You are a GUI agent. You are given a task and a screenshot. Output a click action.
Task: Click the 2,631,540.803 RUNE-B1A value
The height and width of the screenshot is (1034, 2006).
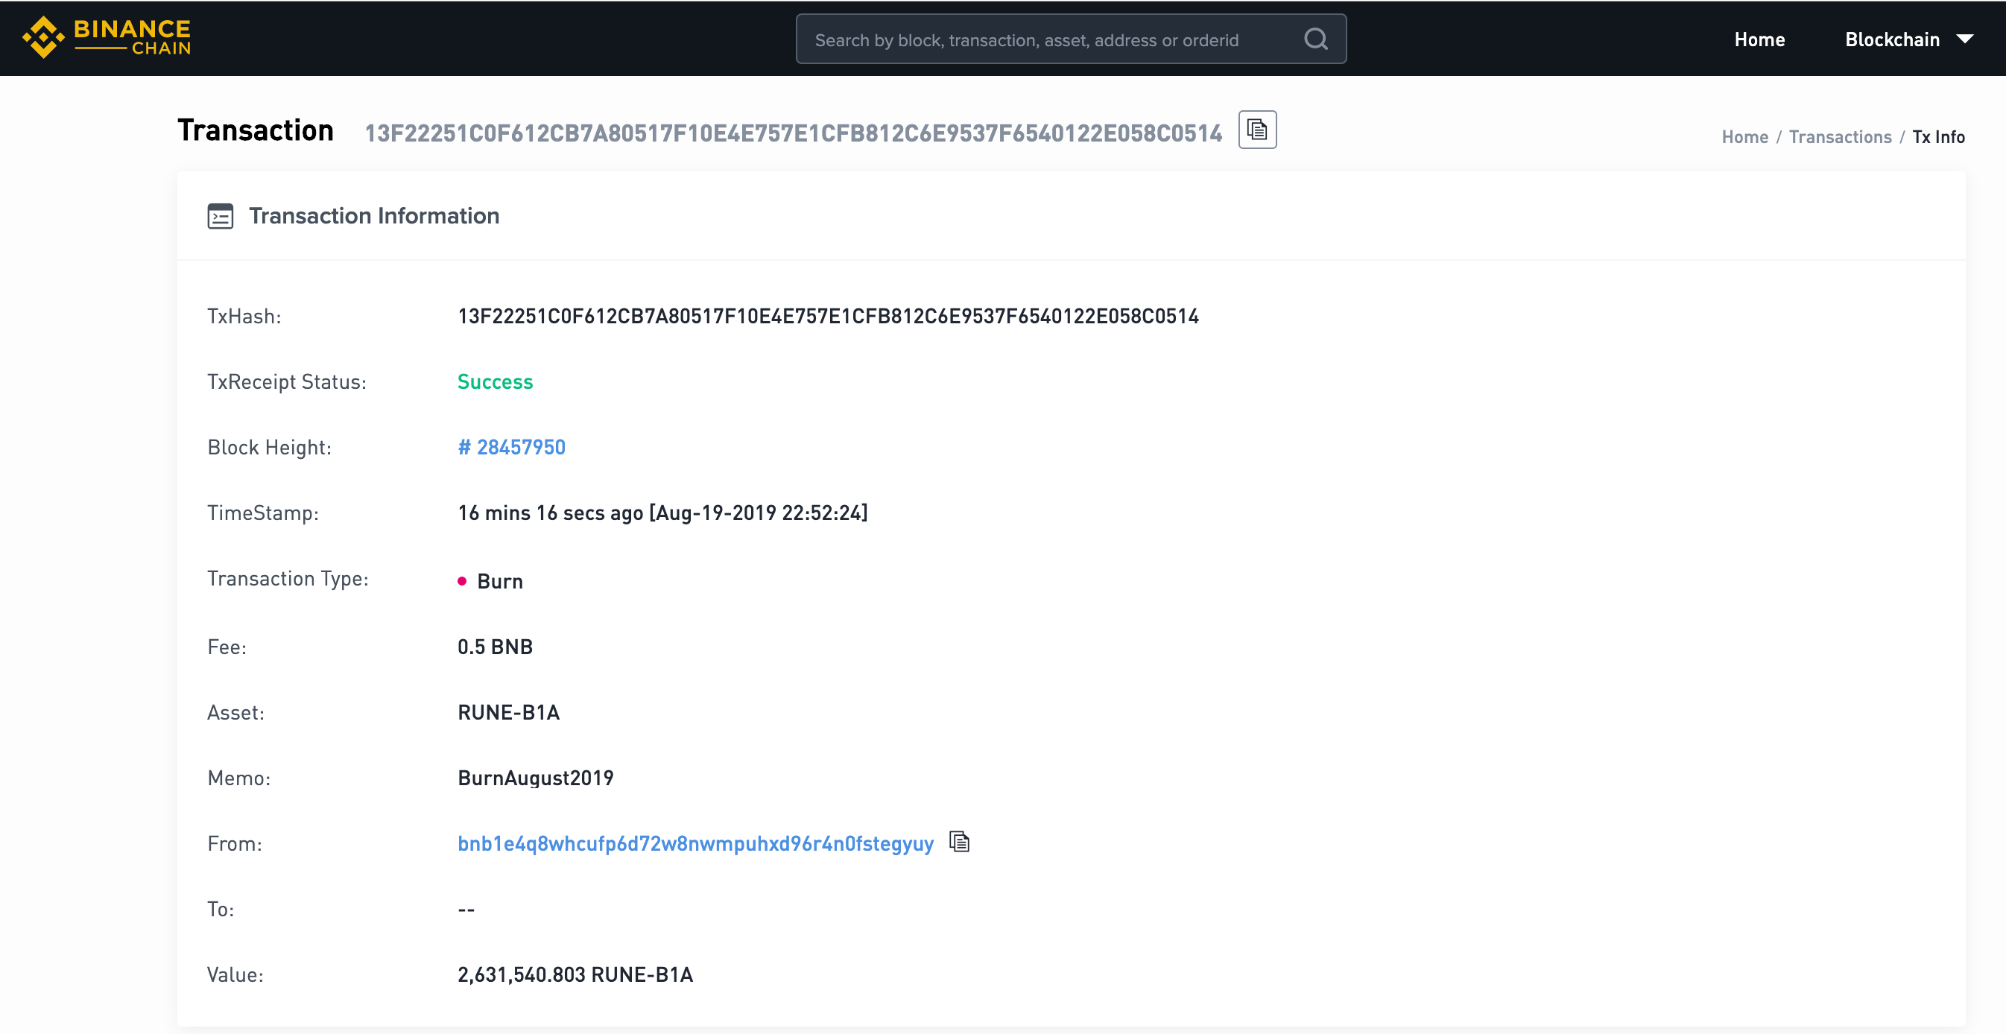(x=575, y=974)
